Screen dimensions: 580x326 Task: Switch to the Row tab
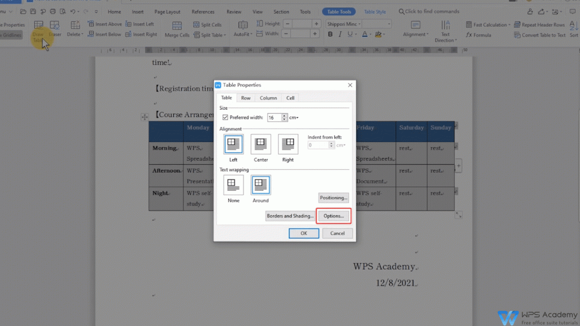pyautogui.click(x=246, y=98)
